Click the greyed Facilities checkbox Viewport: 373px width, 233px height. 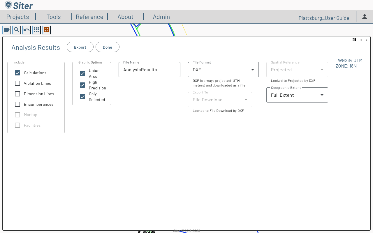click(x=17, y=125)
